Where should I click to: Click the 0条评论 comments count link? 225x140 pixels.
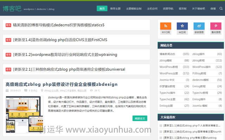tap(33, 91)
